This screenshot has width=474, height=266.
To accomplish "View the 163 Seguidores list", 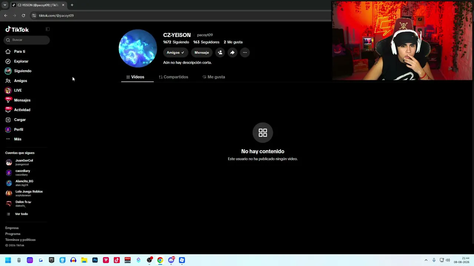I will pyautogui.click(x=206, y=42).
